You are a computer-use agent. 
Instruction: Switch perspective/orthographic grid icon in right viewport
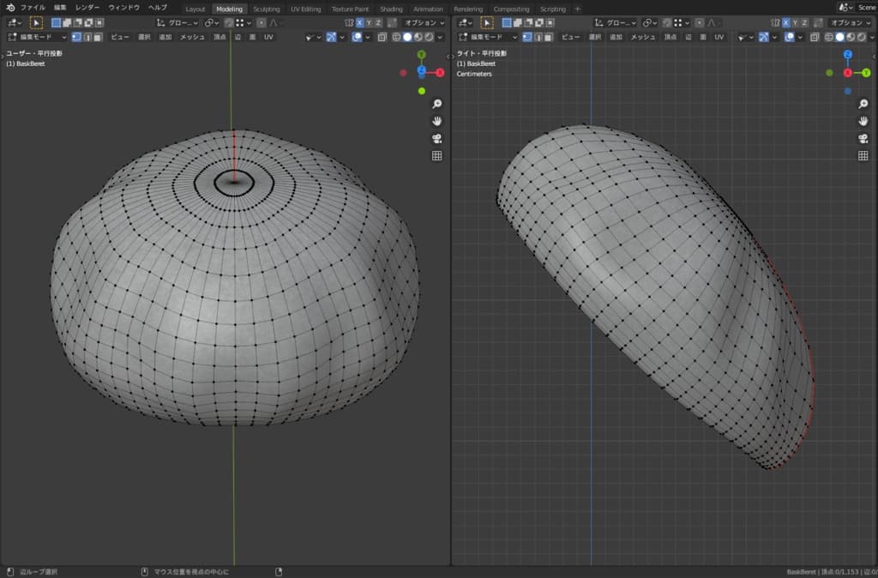click(863, 155)
